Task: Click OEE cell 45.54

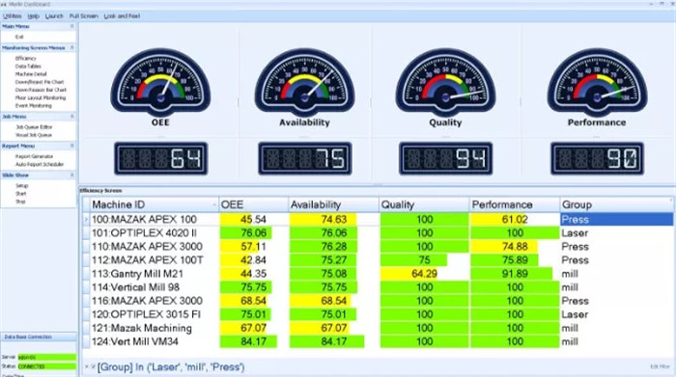Action: coord(253,220)
